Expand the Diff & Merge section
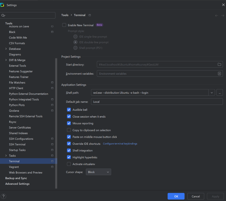This screenshot has height=201, width=226. [6, 60]
